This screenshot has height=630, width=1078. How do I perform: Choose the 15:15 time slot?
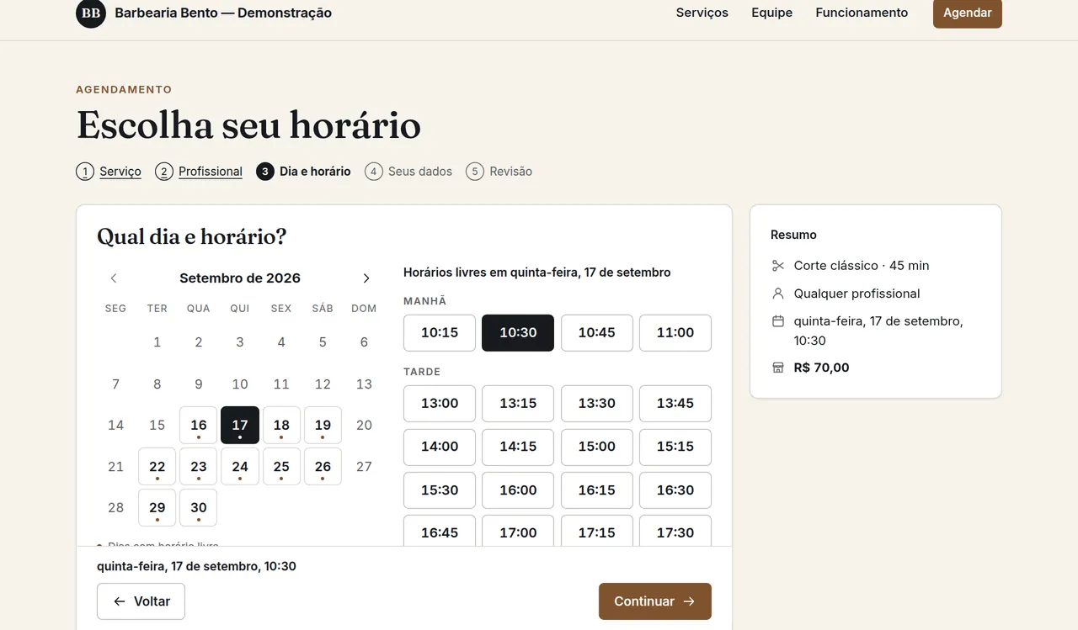[675, 447]
